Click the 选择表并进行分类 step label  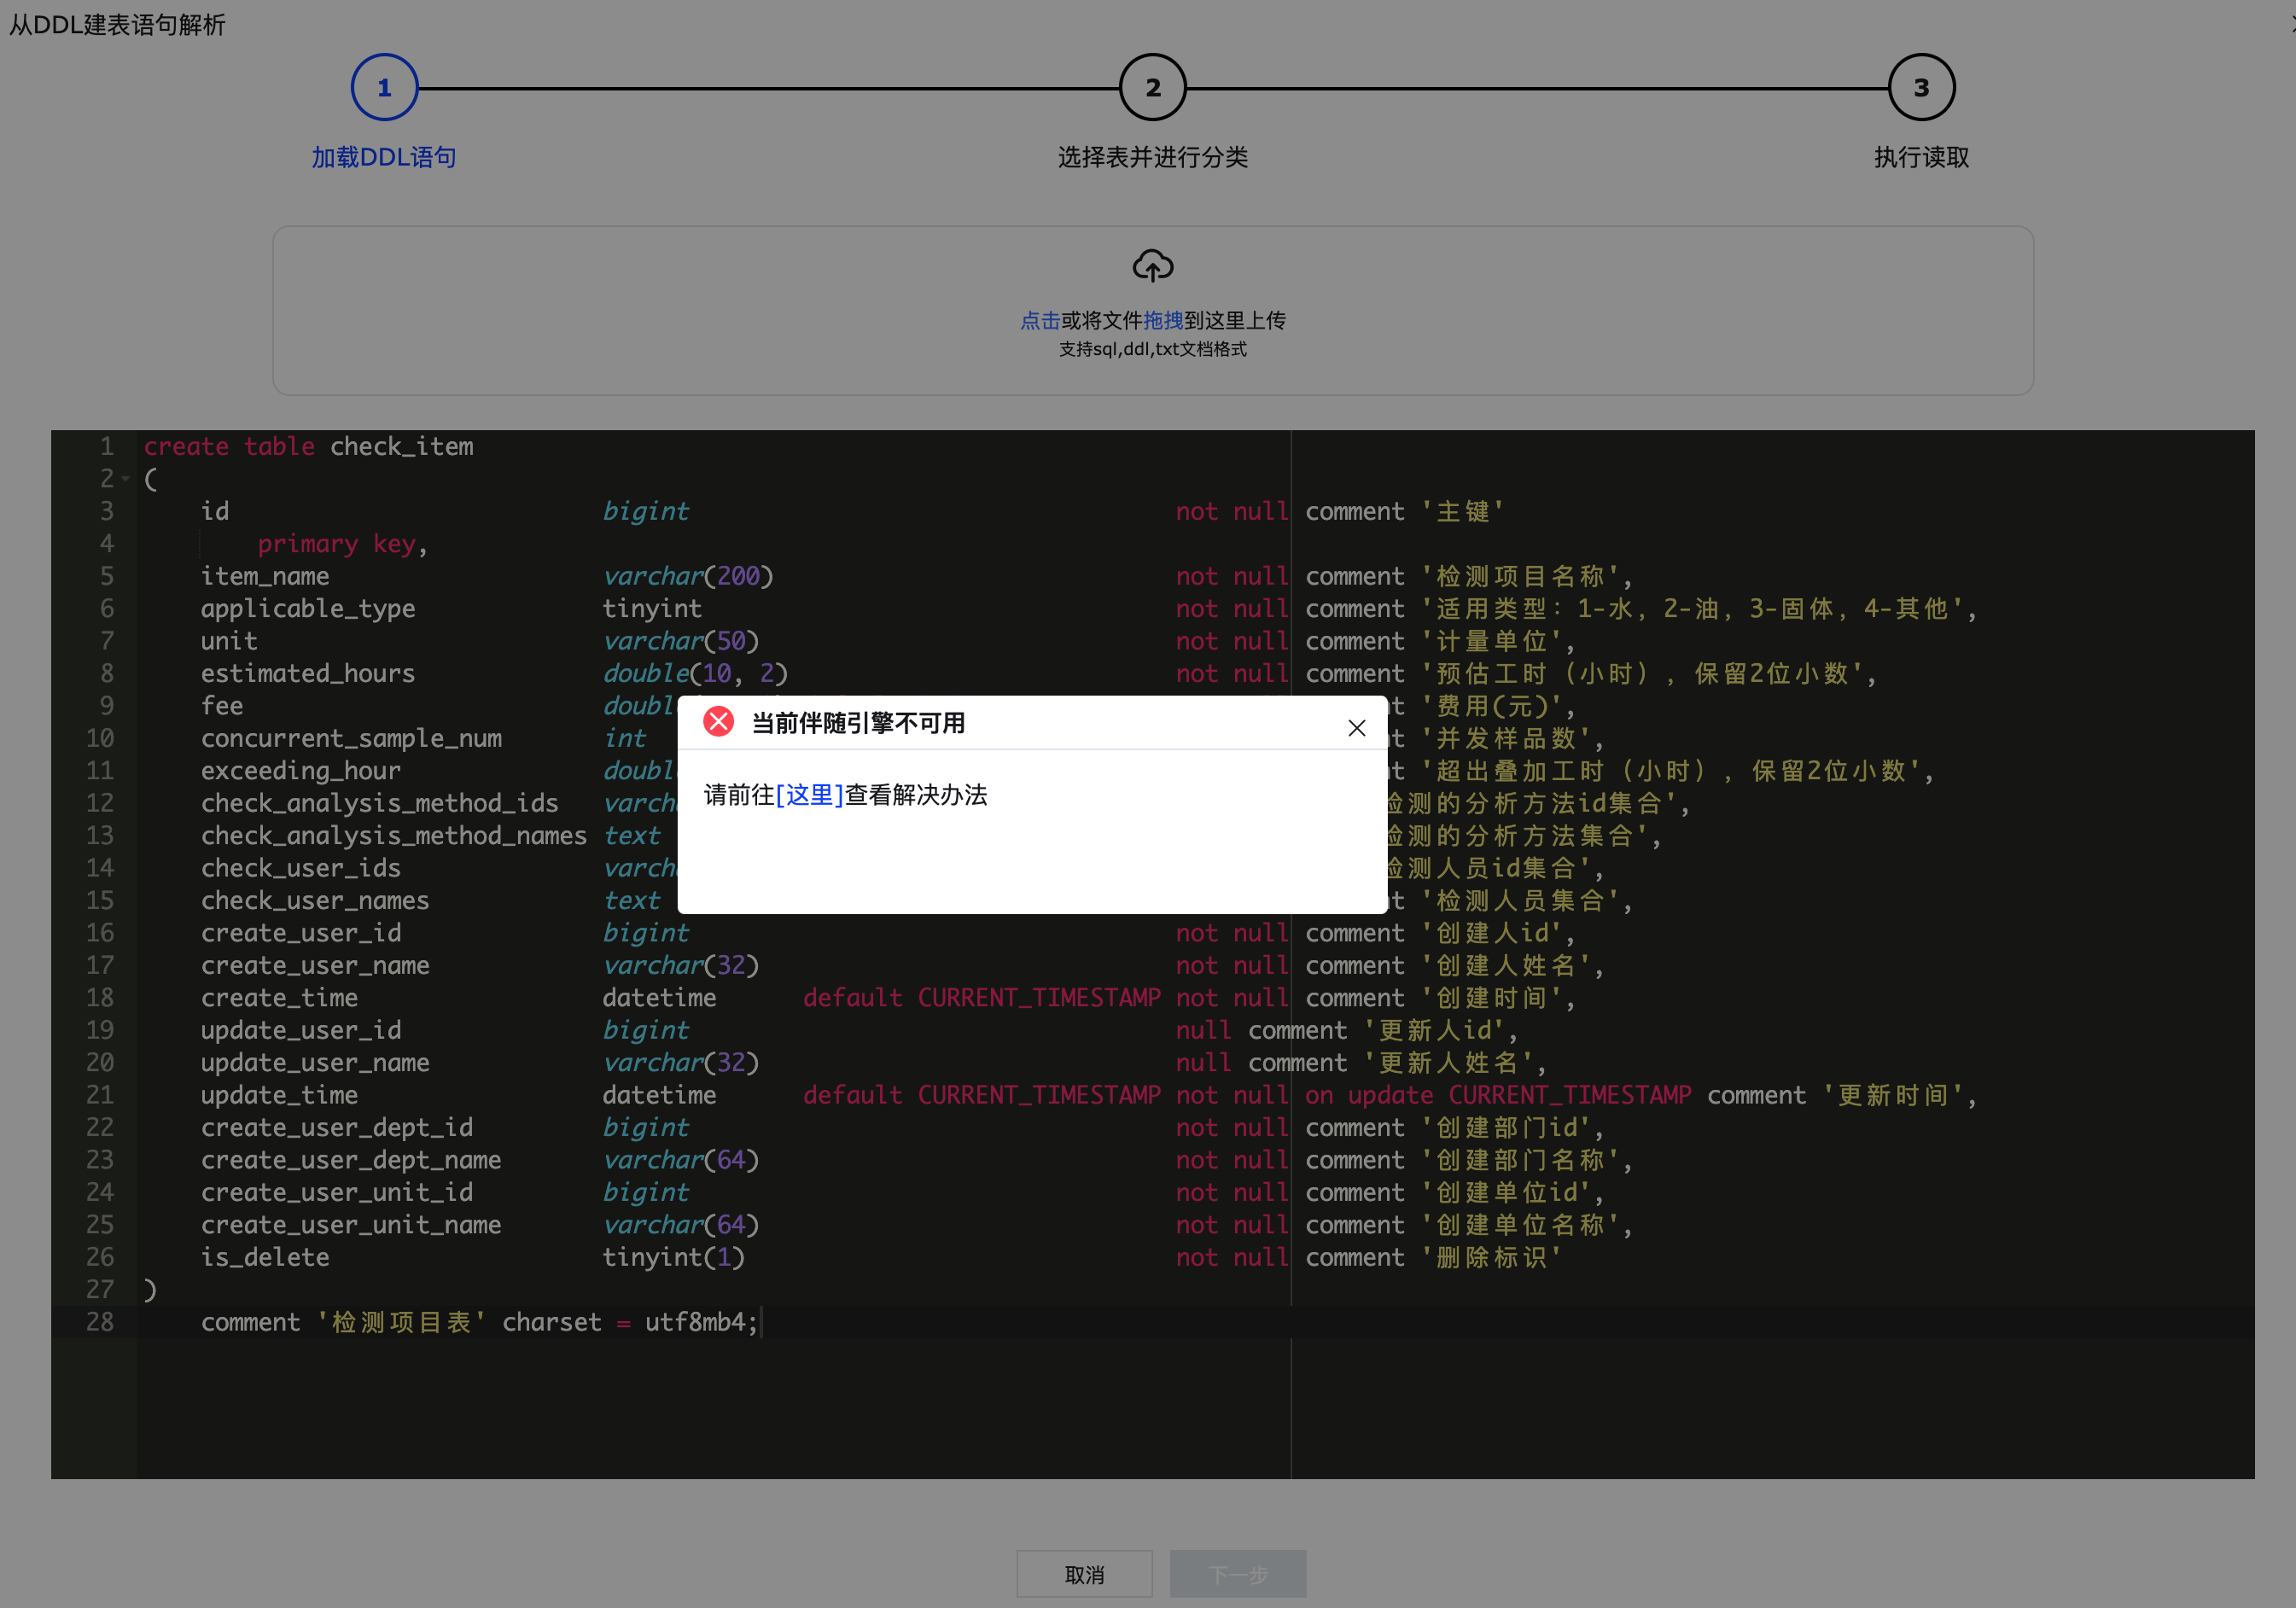point(1152,157)
